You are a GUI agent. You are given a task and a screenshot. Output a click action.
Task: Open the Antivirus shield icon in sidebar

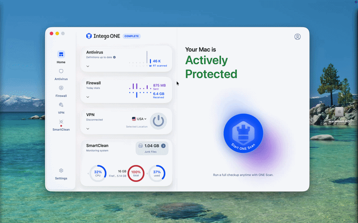[x=61, y=71]
